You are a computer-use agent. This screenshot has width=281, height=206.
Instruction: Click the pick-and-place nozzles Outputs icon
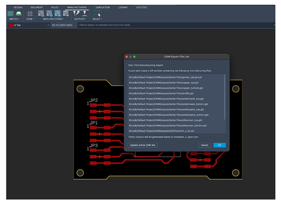click(76, 14)
